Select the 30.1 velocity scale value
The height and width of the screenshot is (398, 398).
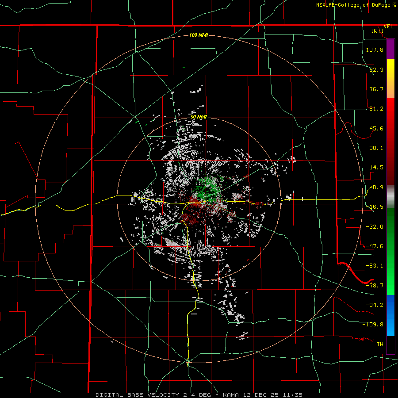click(x=376, y=148)
